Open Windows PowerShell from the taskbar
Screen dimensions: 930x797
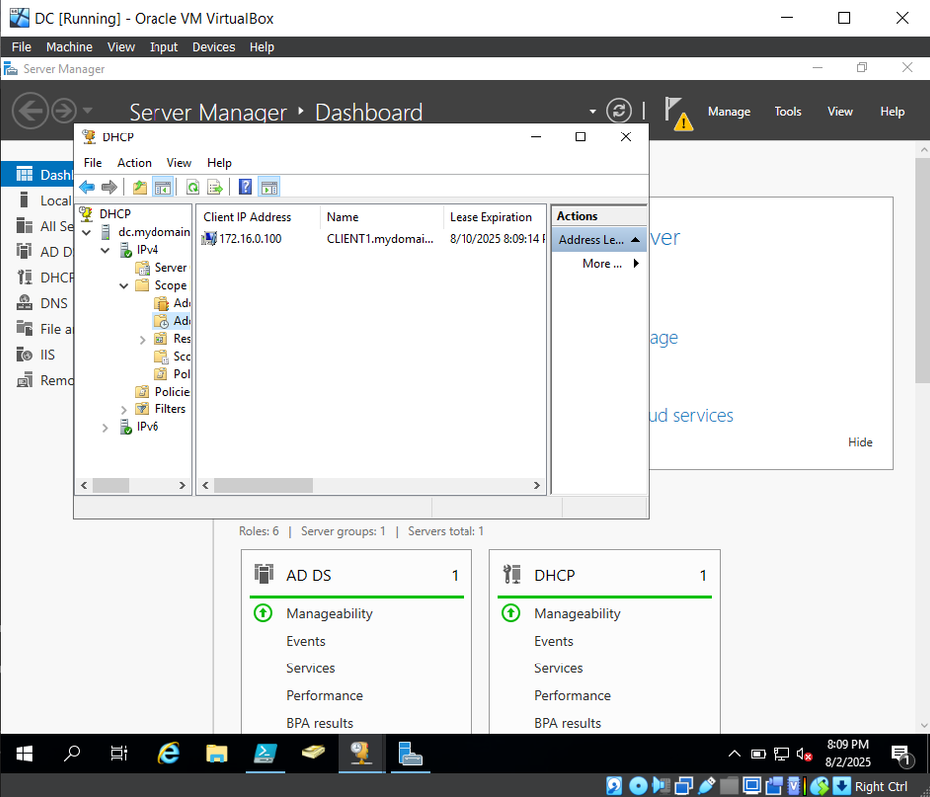[265, 753]
